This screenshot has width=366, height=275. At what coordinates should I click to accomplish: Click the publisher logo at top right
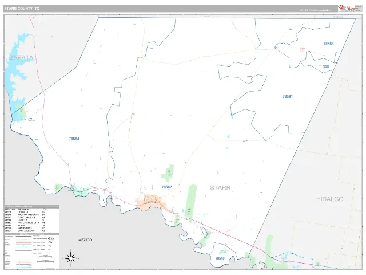347,8
